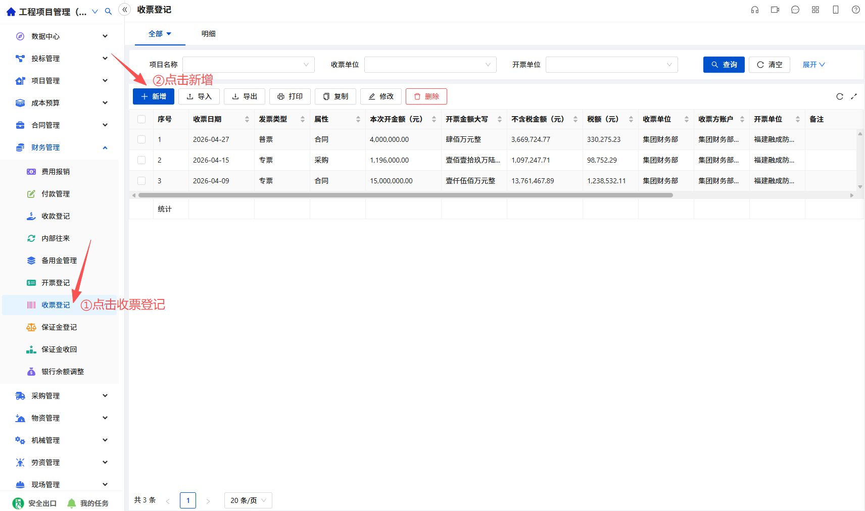This screenshot has width=865, height=511.
Task: Switch to the 全部 tab
Action: [160, 34]
